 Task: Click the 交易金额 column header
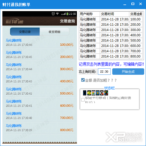[136, 14]
